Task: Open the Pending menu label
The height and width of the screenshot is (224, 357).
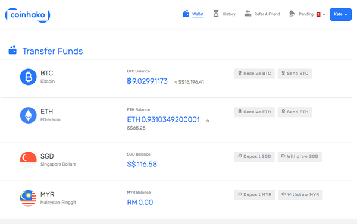Action: click(306, 14)
